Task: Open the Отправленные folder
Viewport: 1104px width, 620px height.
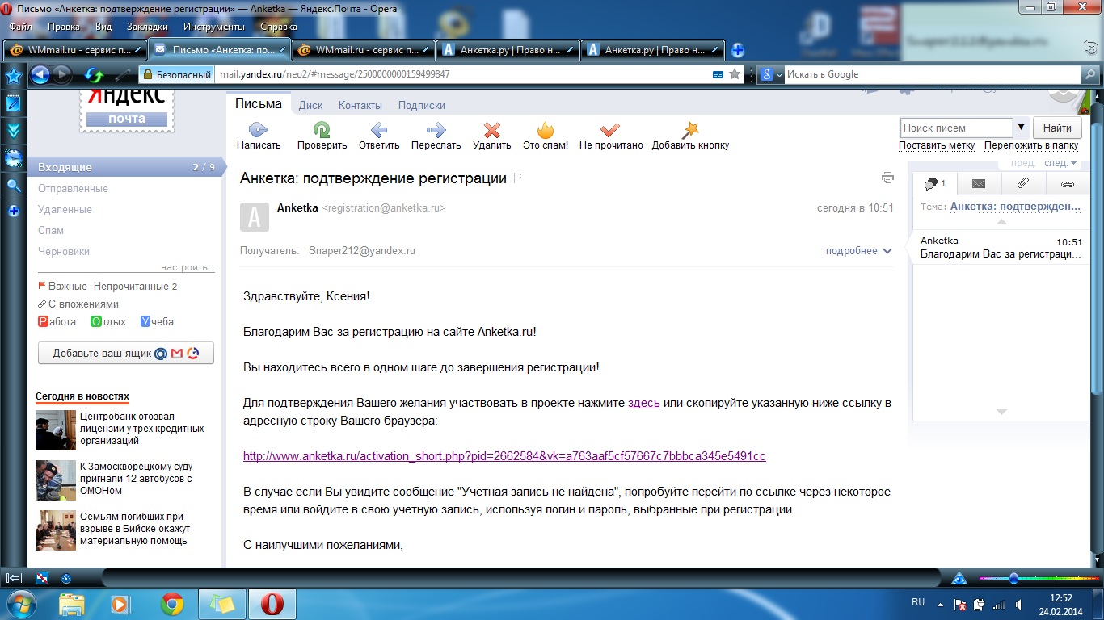Action: (x=73, y=189)
